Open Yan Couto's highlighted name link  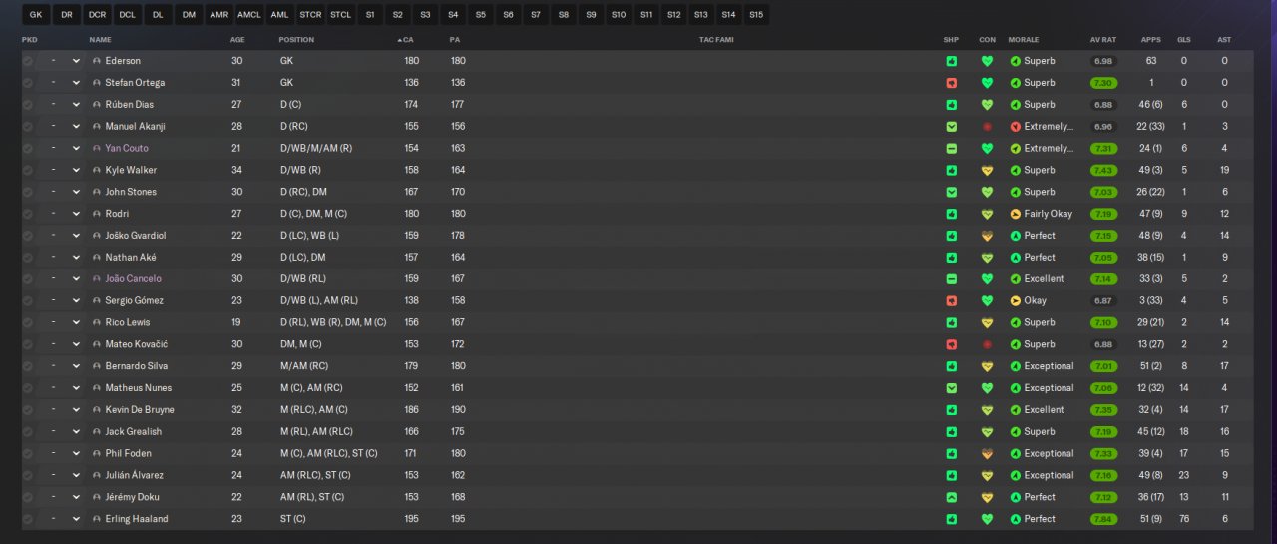pyautogui.click(x=127, y=149)
